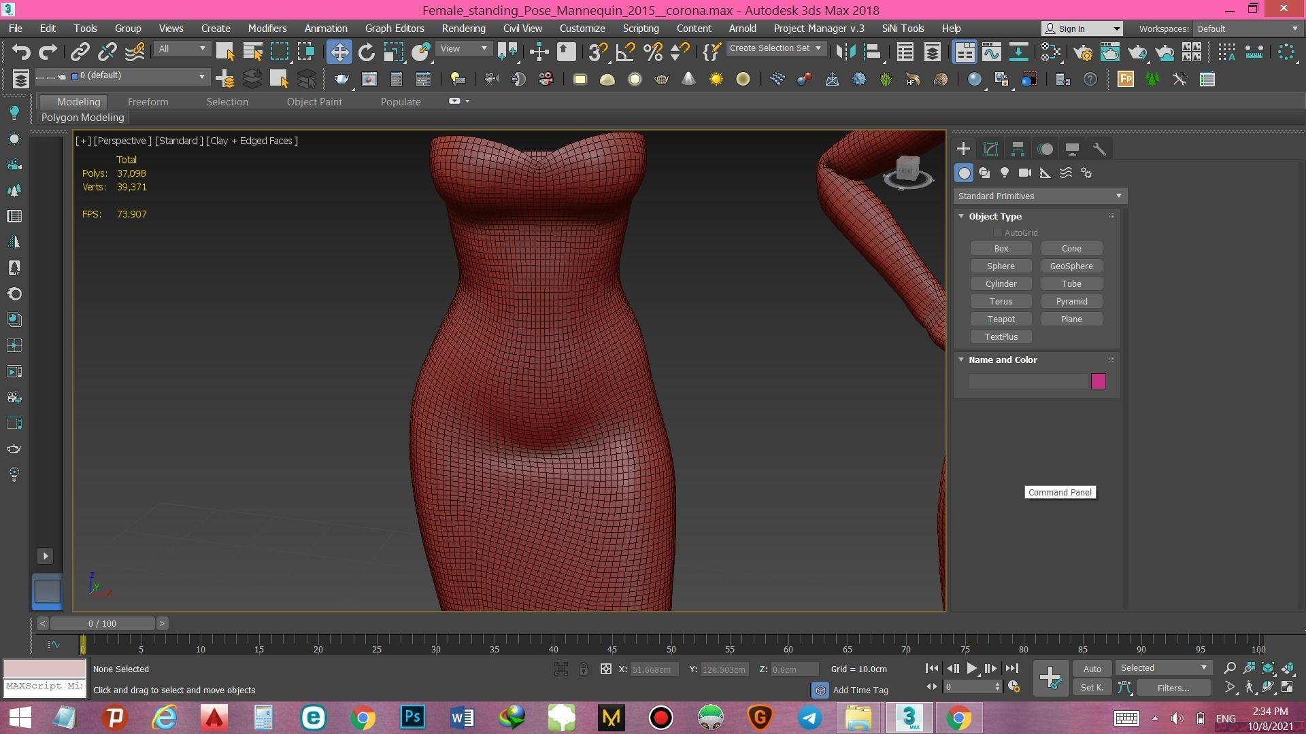This screenshot has height=734, width=1306.
Task: Open Photoshop from the Windows taskbar
Action: point(412,718)
